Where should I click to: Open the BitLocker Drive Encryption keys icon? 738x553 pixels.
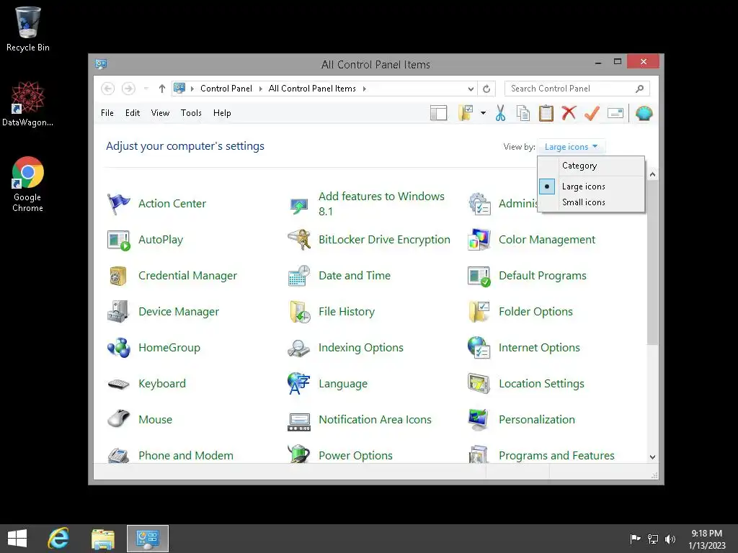[299, 240]
